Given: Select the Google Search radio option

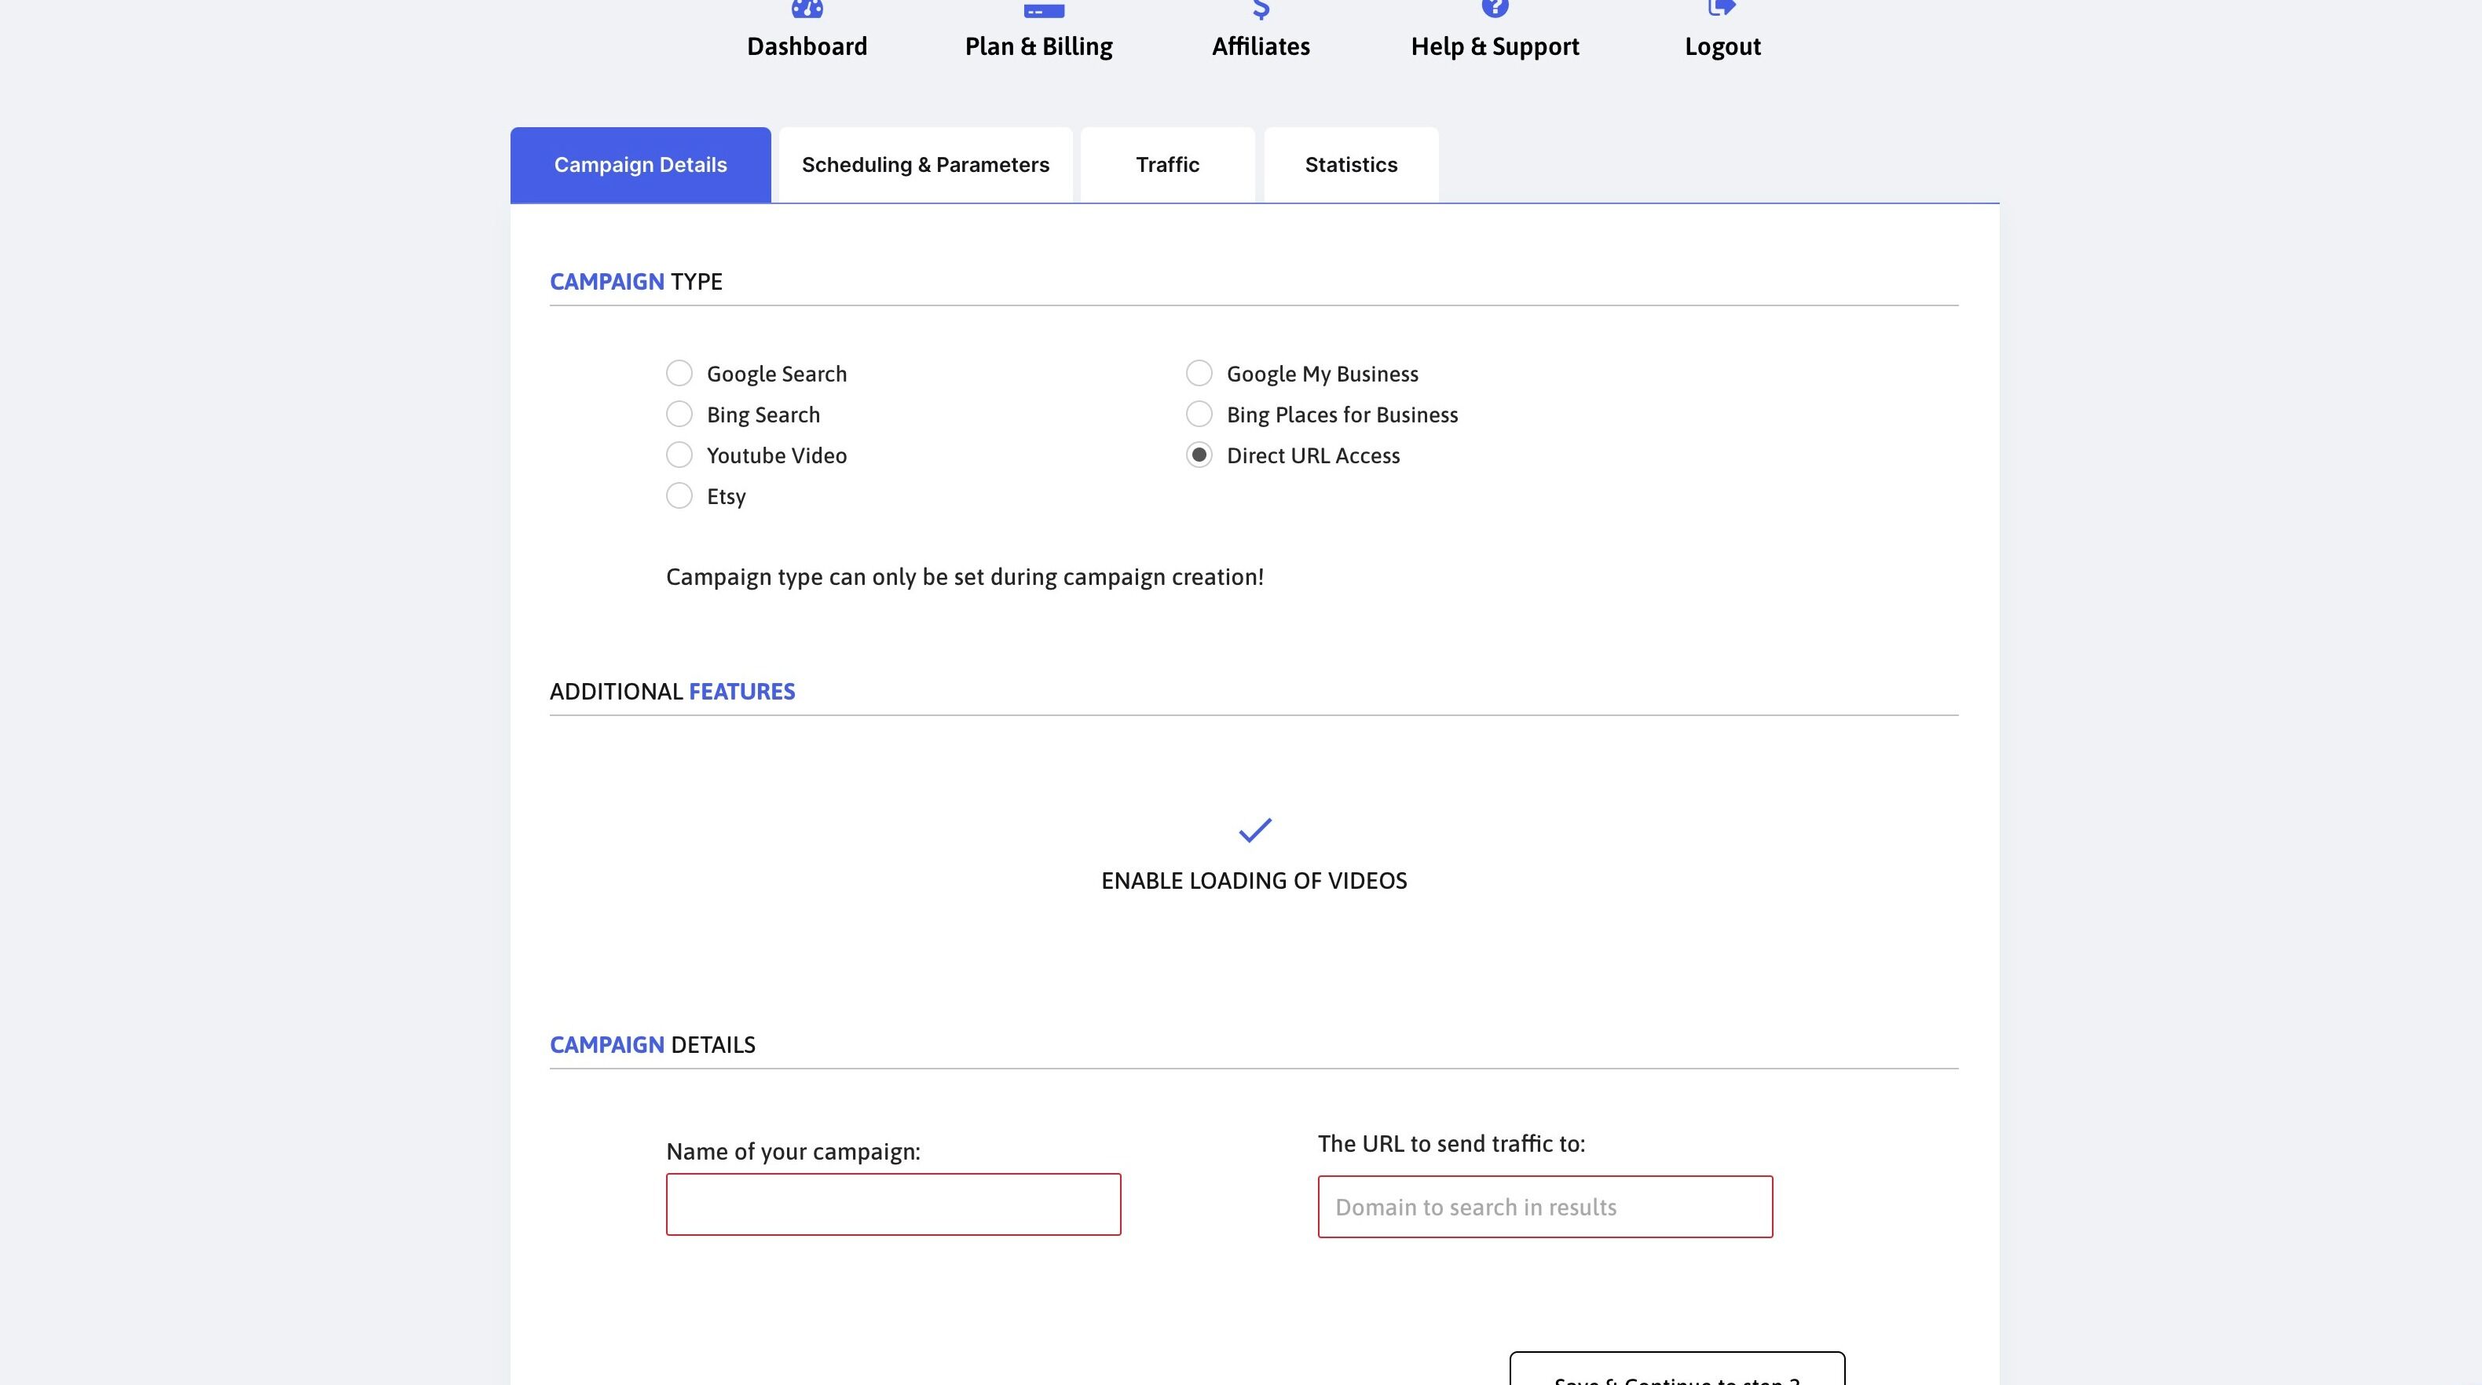Looking at the screenshot, I should (x=679, y=373).
